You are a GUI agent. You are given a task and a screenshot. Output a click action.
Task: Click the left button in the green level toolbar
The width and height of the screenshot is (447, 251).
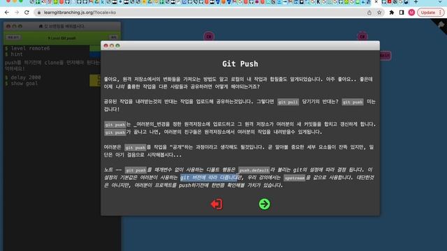point(13,38)
